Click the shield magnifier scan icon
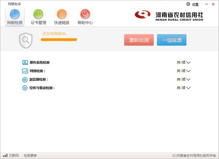This screenshot has height=159, width=219. 26,40
